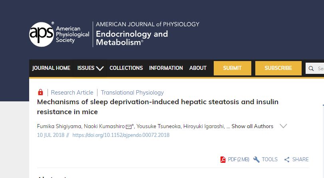The height and width of the screenshot is (178, 324).
Task: Expand the Issues dropdown menu
Action: pos(90,68)
